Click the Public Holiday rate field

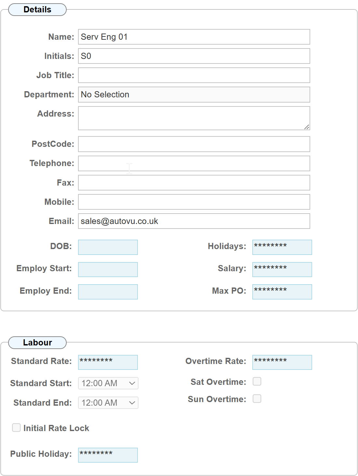pyautogui.click(x=108, y=455)
